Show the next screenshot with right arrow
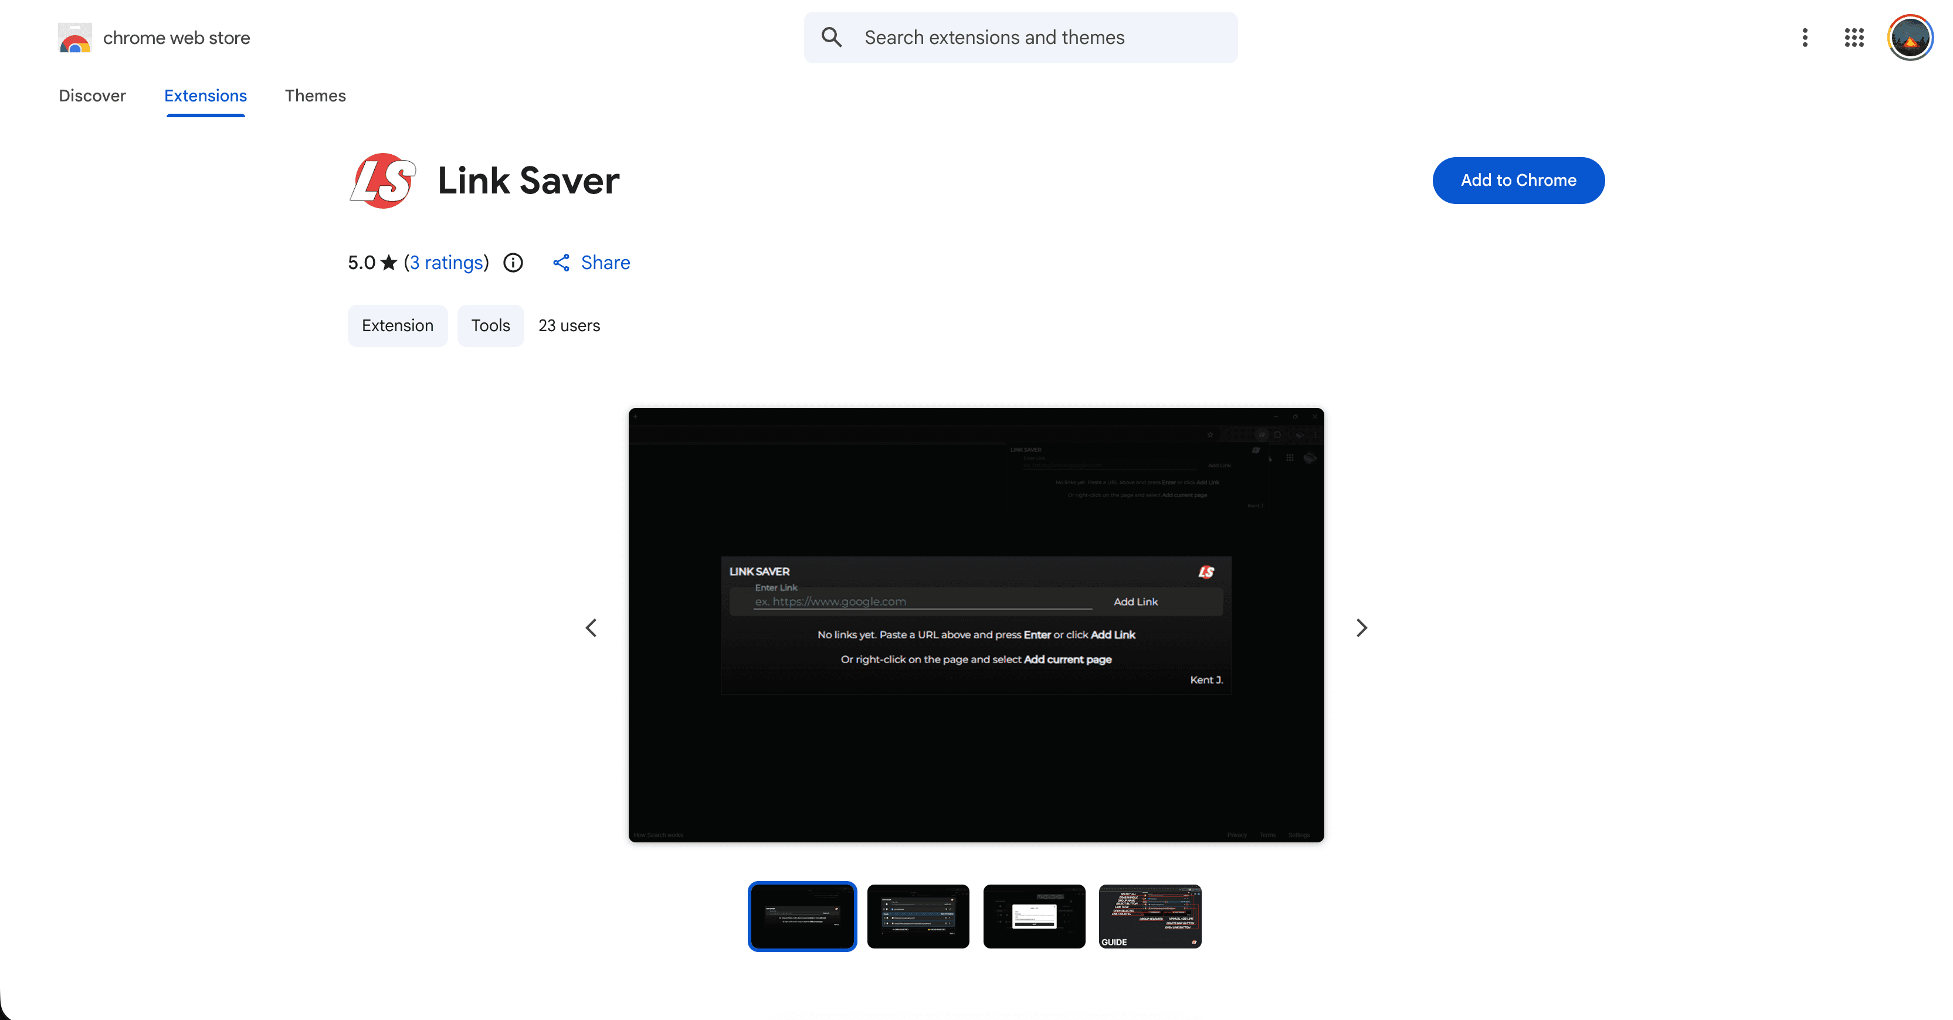The image size is (1953, 1020). click(x=1362, y=627)
